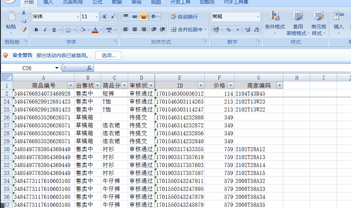Switch to the 插入 ribbon tab
The width and height of the screenshot is (351, 208).
tap(48, 3)
